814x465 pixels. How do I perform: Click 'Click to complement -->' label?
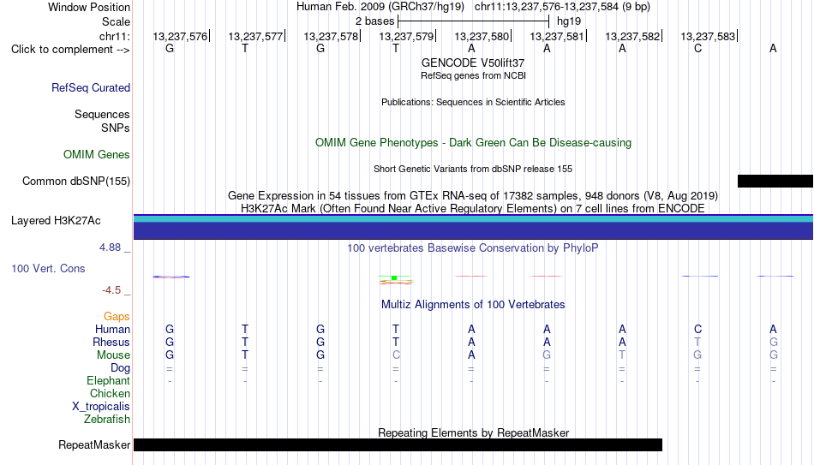(70, 50)
